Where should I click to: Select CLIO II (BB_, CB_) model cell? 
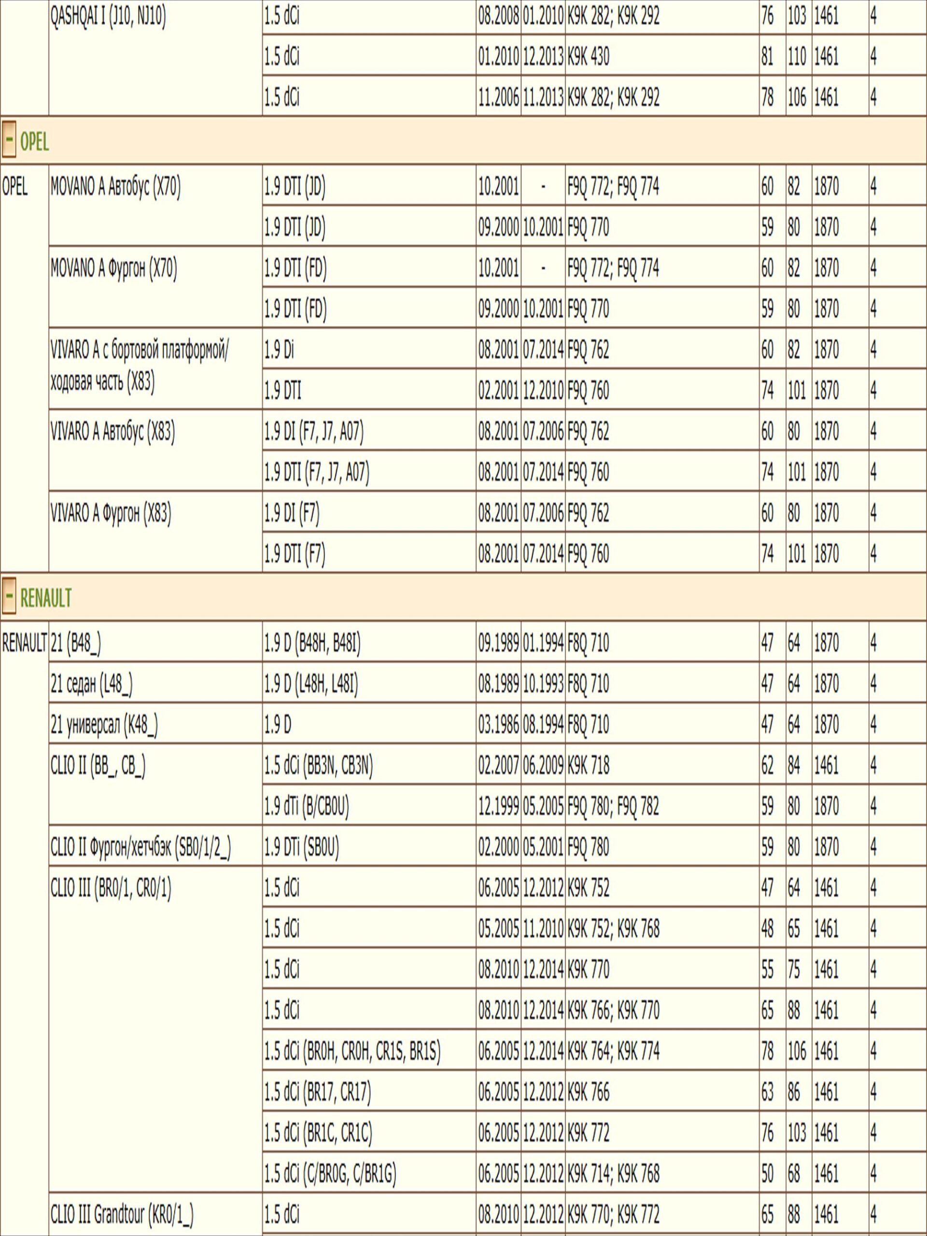pos(98,766)
